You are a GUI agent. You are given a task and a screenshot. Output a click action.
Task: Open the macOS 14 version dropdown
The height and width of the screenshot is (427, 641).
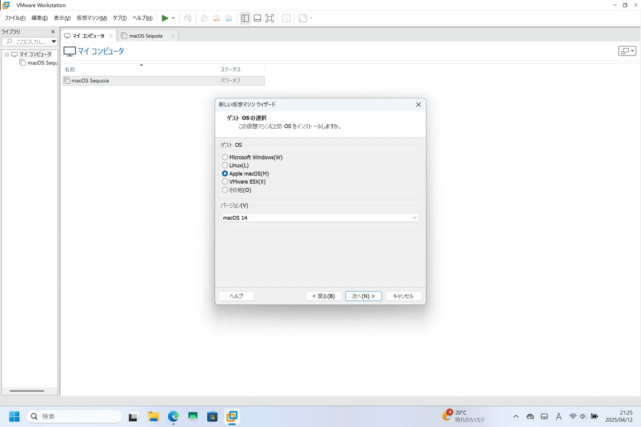coord(415,217)
